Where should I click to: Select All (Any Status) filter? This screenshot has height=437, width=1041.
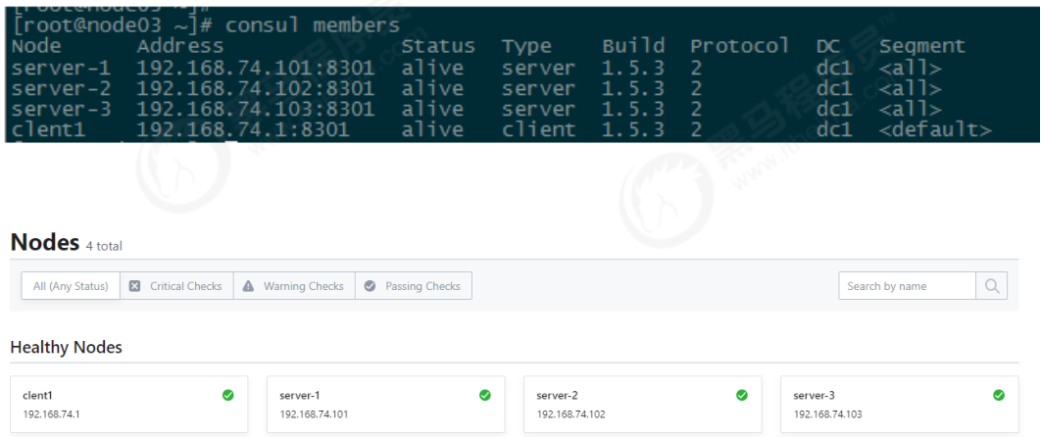click(x=71, y=286)
